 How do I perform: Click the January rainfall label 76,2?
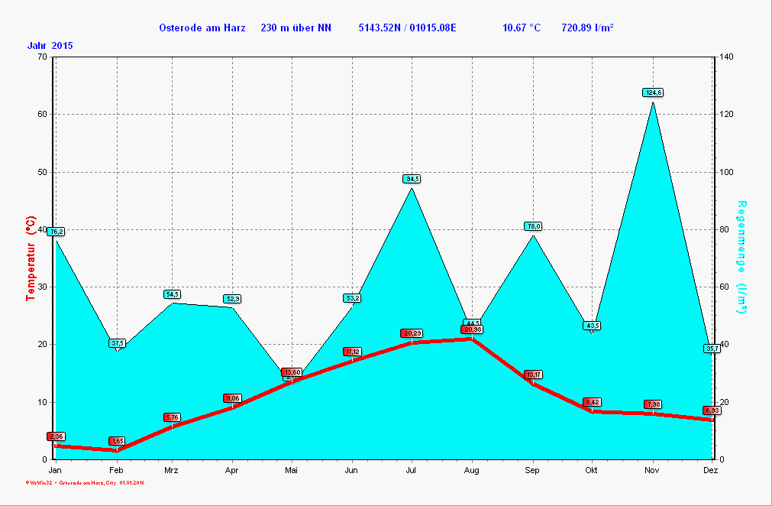[x=56, y=232]
